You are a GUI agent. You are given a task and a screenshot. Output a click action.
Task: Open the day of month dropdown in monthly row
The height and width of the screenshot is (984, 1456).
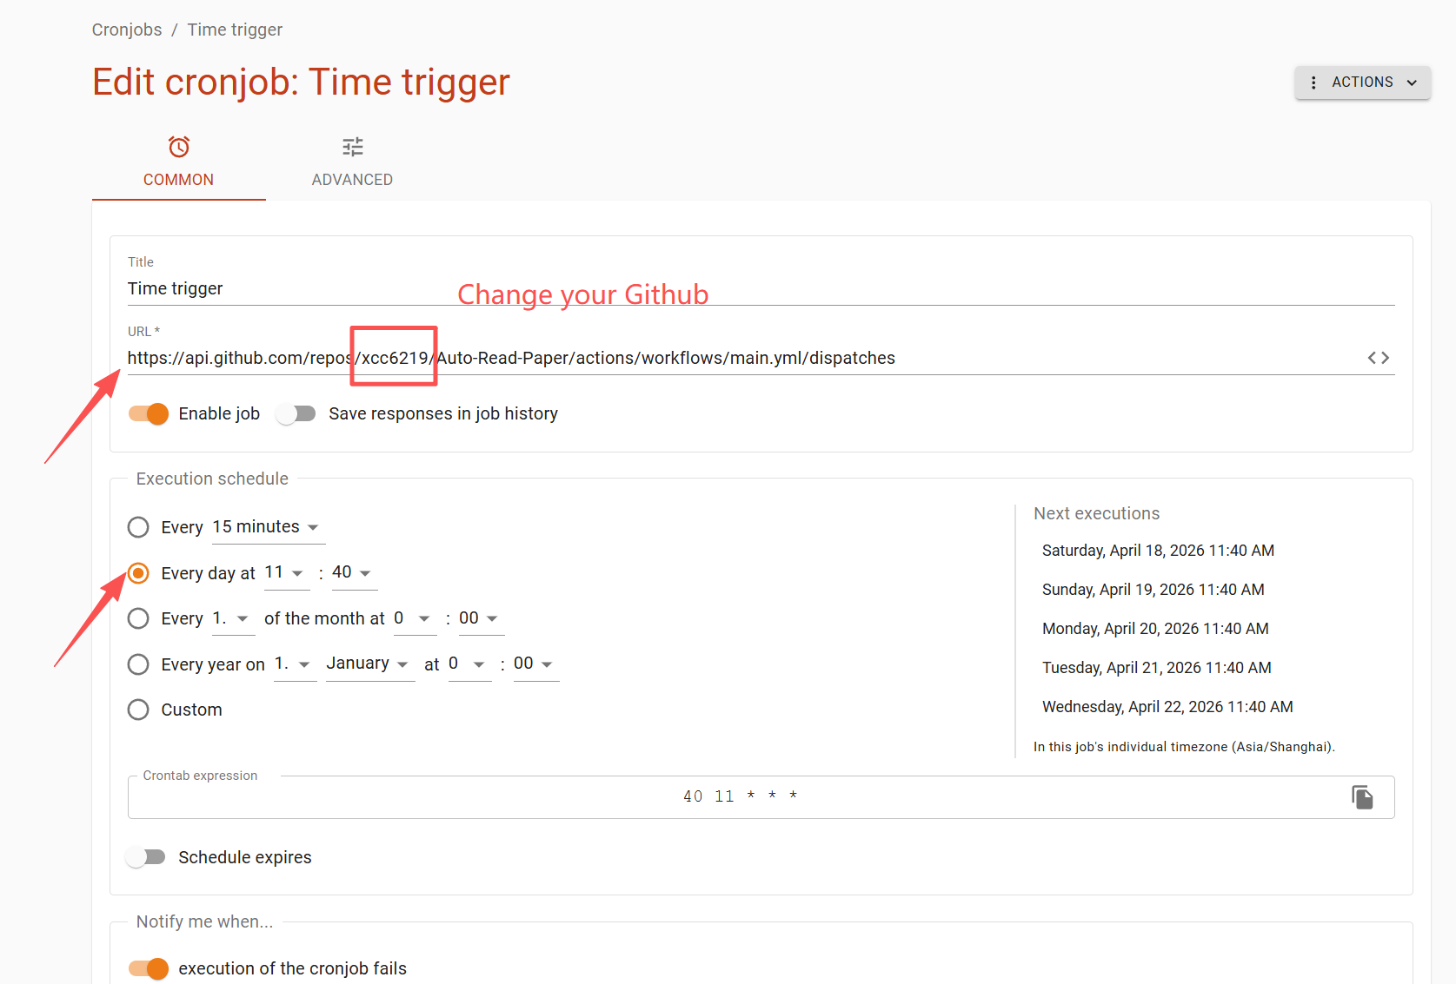pos(233,618)
